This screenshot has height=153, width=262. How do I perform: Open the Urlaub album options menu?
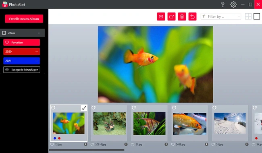pos(39,33)
